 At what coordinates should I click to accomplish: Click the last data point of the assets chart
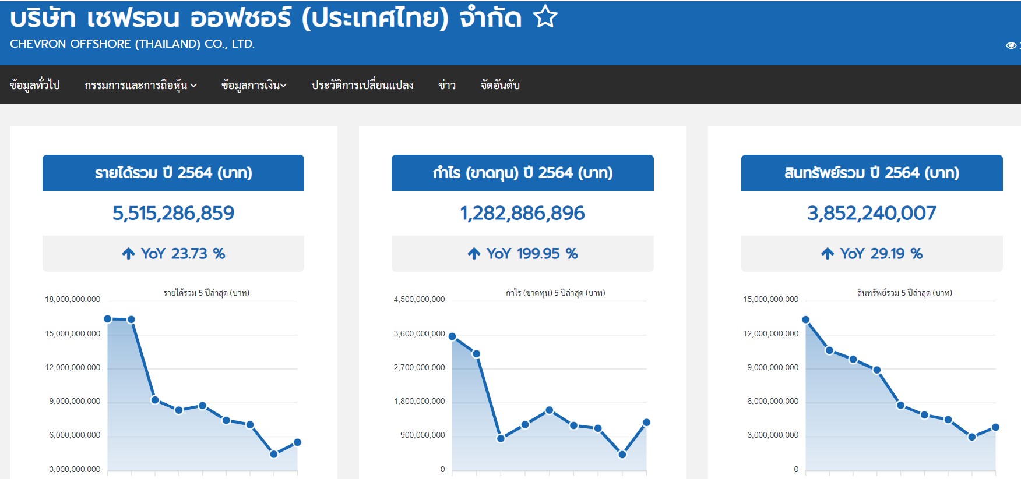point(995,427)
